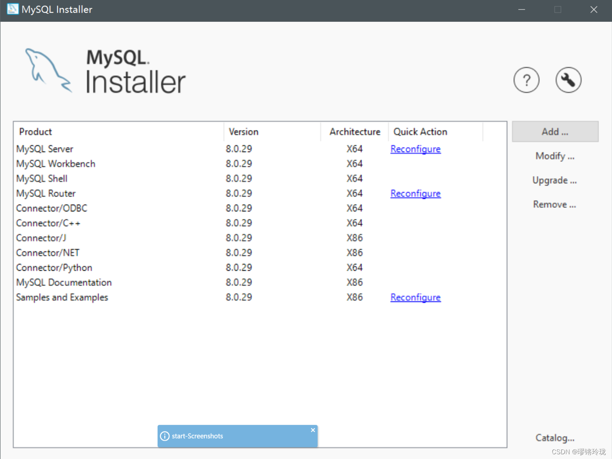The height and width of the screenshot is (459, 612).
Task: Click the Modify ... button
Action: pyautogui.click(x=555, y=156)
